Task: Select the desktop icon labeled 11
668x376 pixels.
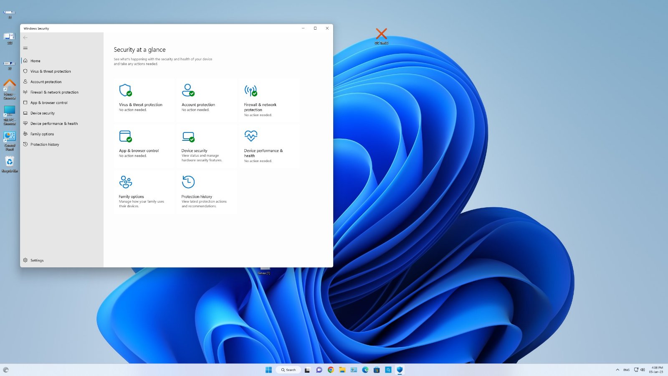Action: pos(9,14)
